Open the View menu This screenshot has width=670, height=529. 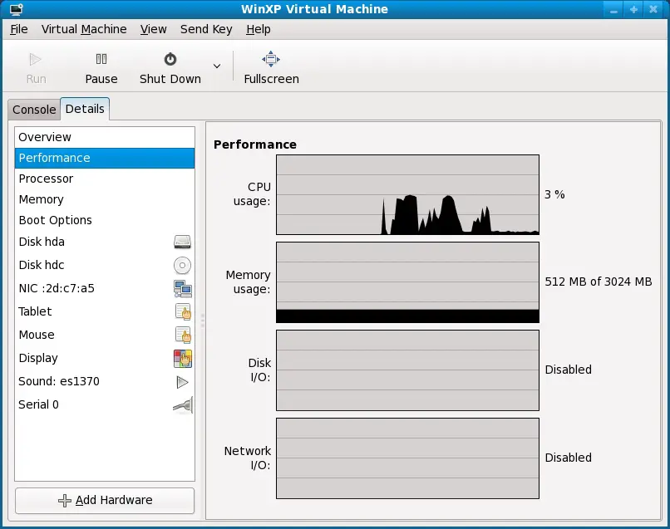[153, 29]
